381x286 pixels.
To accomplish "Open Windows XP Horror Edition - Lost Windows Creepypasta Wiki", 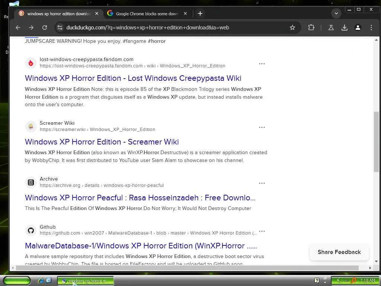I will pos(133,78).
